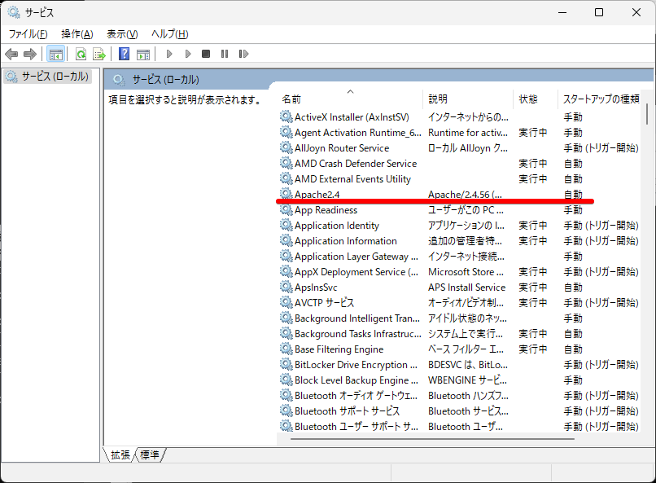Open the ファイル(F) menu
The width and height of the screenshot is (656, 483).
pyautogui.click(x=28, y=33)
